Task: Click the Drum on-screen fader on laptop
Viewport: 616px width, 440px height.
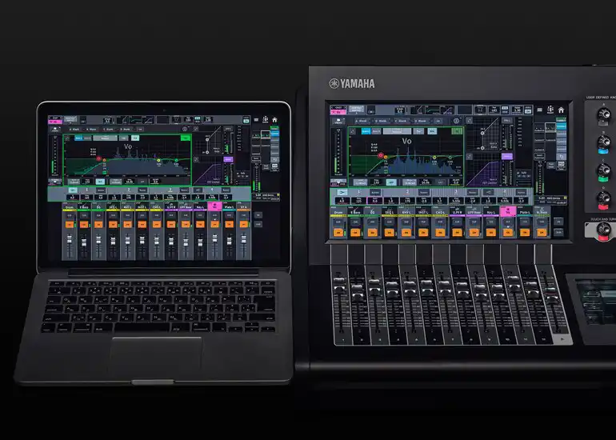Action: [70, 239]
